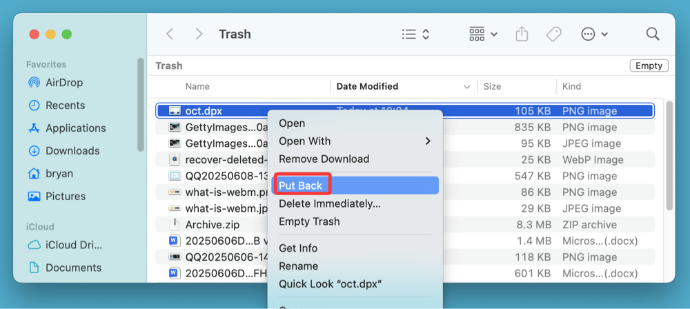Click the Empty button
Viewport: 690px width, 309px height.
[x=649, y=66]
